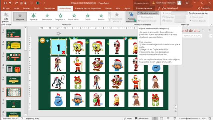Click the Mover antes arrow
The width and height of the screenshot is (213, 120).
(191, 17)
